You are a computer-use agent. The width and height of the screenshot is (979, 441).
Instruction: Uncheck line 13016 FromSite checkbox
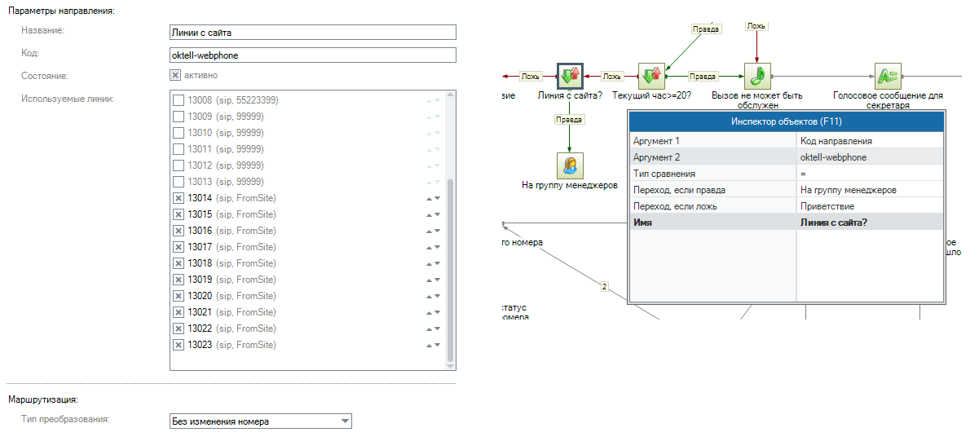tap(179, 231)
